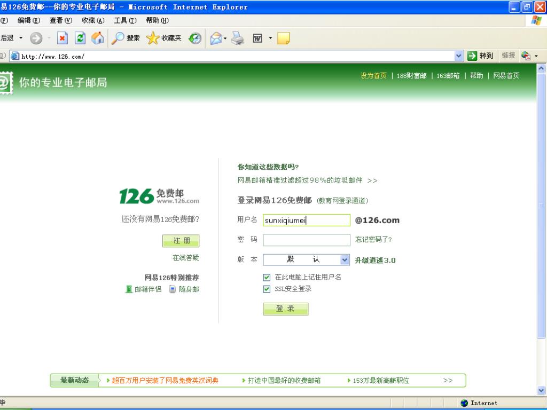
Task: Open the 编辑(E) menu
Action: click(x=29, y=21)
